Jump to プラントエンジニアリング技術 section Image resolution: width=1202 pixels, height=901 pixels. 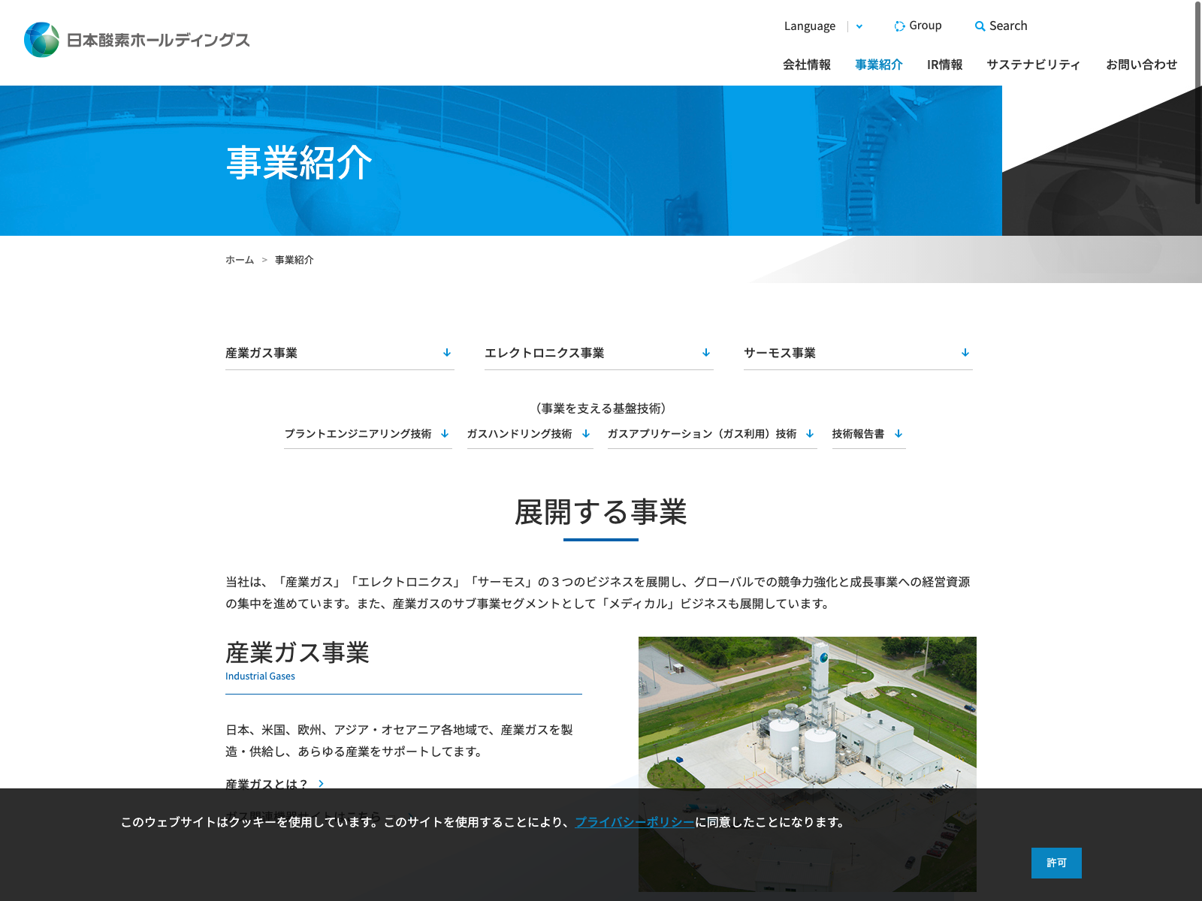(x=358, y=434)
